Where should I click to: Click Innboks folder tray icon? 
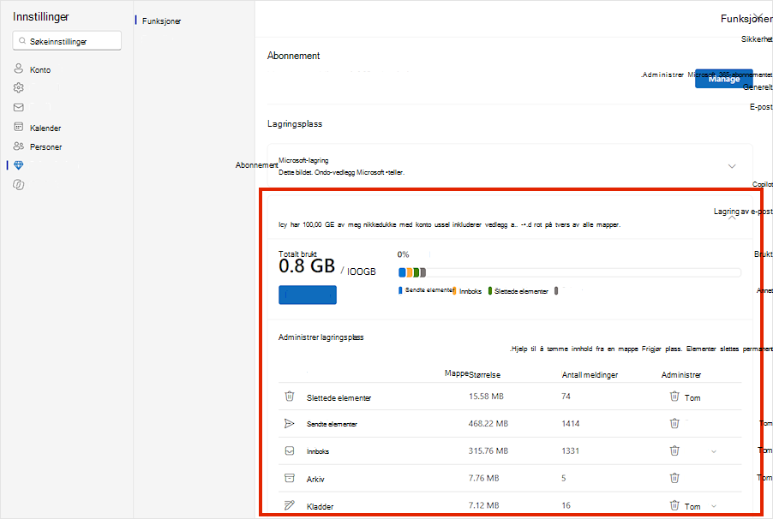(290, 450)
